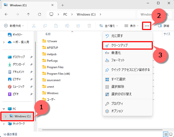The width and height of the screenshot is (174, 137).
Task: Choose 選択解除 from the menu
Action: coord(128,87)
